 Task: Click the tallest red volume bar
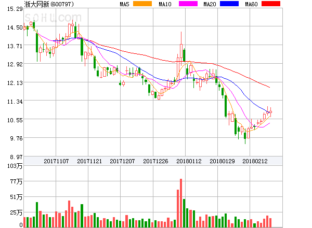point(181,203)
